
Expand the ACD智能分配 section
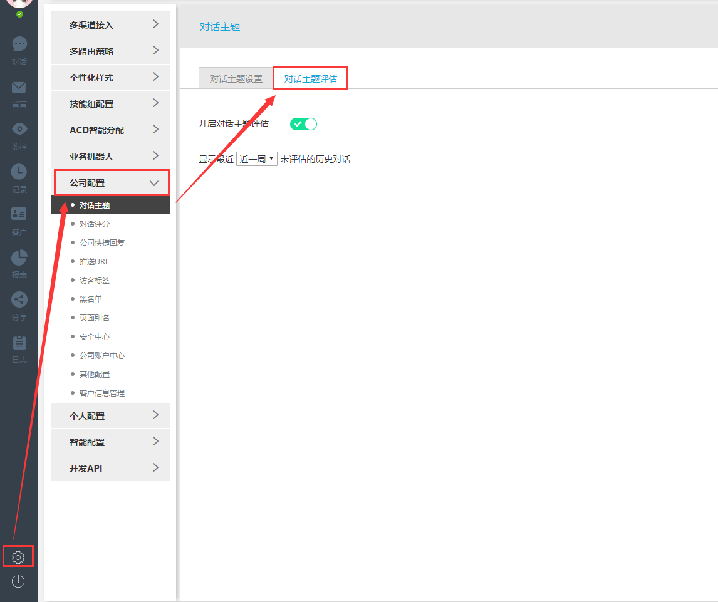coord(110,130)
